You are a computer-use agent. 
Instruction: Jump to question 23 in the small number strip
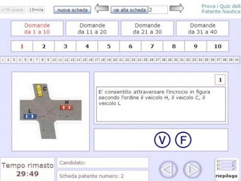(133, 59)
